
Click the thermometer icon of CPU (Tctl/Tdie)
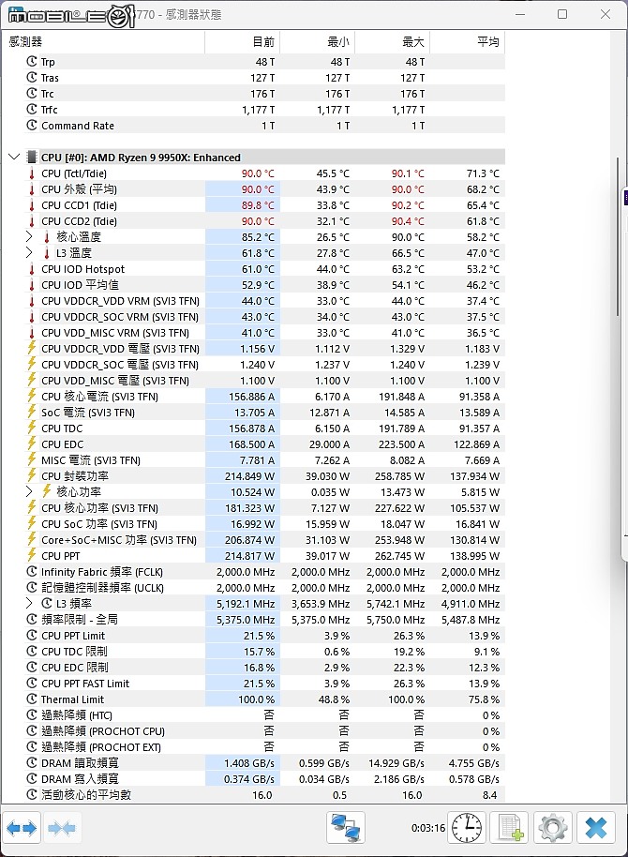click(x=32, y=173)
